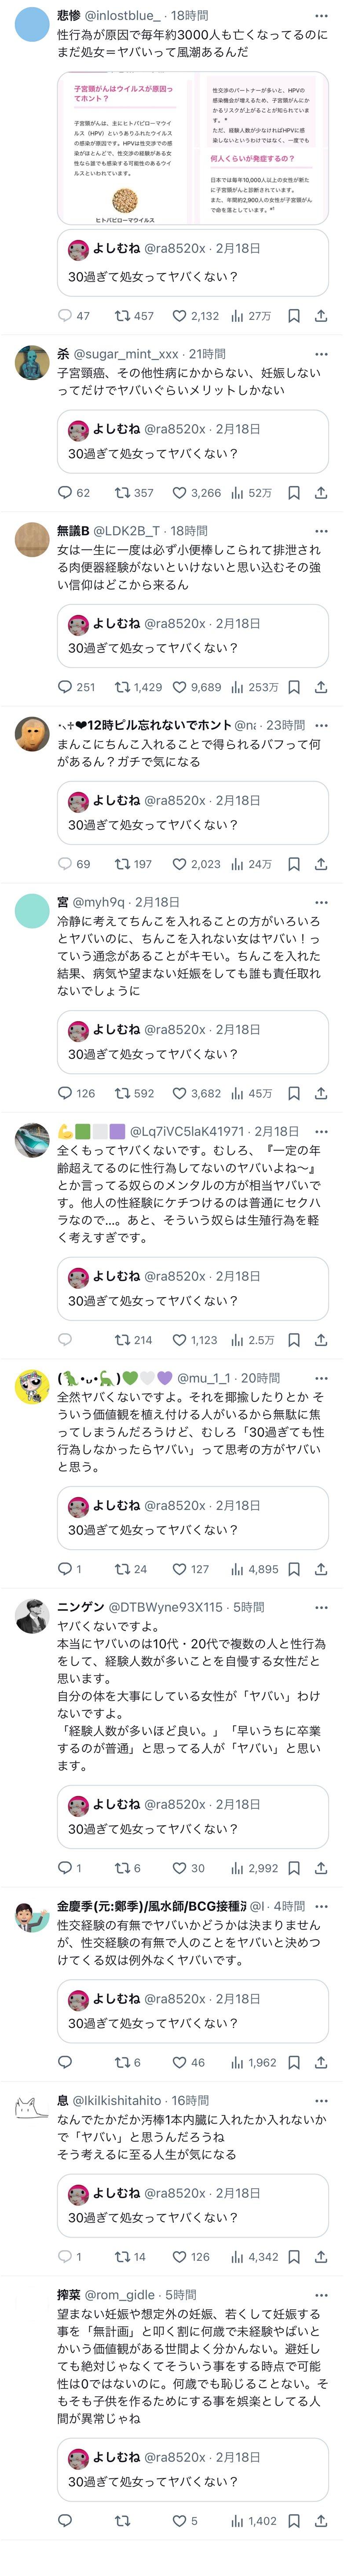Image resolution: width=344 pixels, height=2576 pixels.
Task: Open more options on 悲惨's tweet
Action: [321, 16]
